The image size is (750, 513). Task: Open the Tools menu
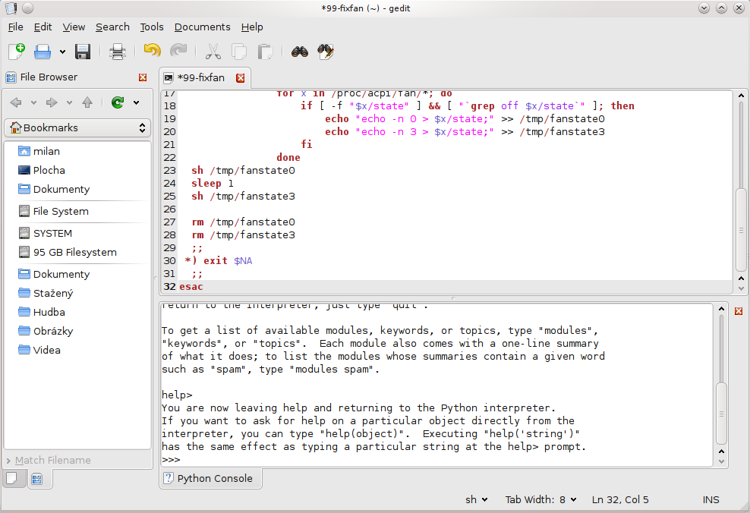[152, 27]
